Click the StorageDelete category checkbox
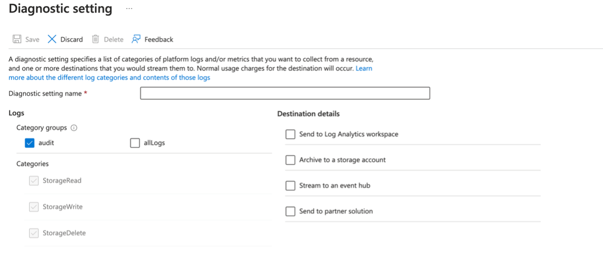The width and height of the screenshot is (603, 257). point(34,233)
